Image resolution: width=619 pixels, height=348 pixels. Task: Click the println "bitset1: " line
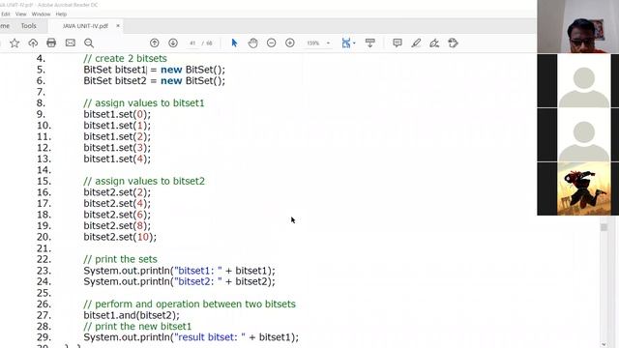point(179,271)
